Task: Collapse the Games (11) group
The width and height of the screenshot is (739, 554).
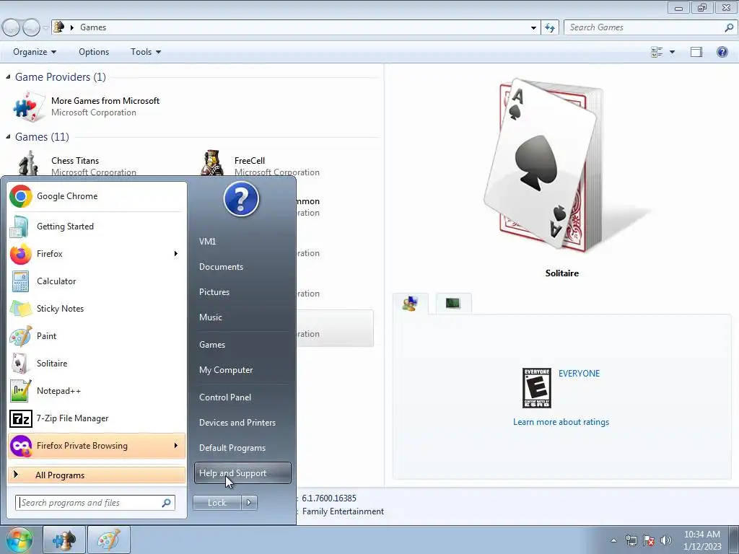Action: (x=8, y=136)
